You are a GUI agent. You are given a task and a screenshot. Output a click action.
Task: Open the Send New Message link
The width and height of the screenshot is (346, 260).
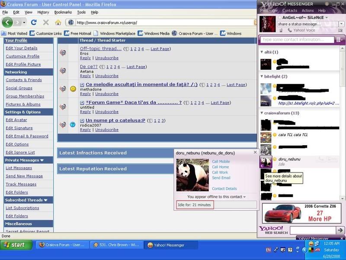pos(24,176)
